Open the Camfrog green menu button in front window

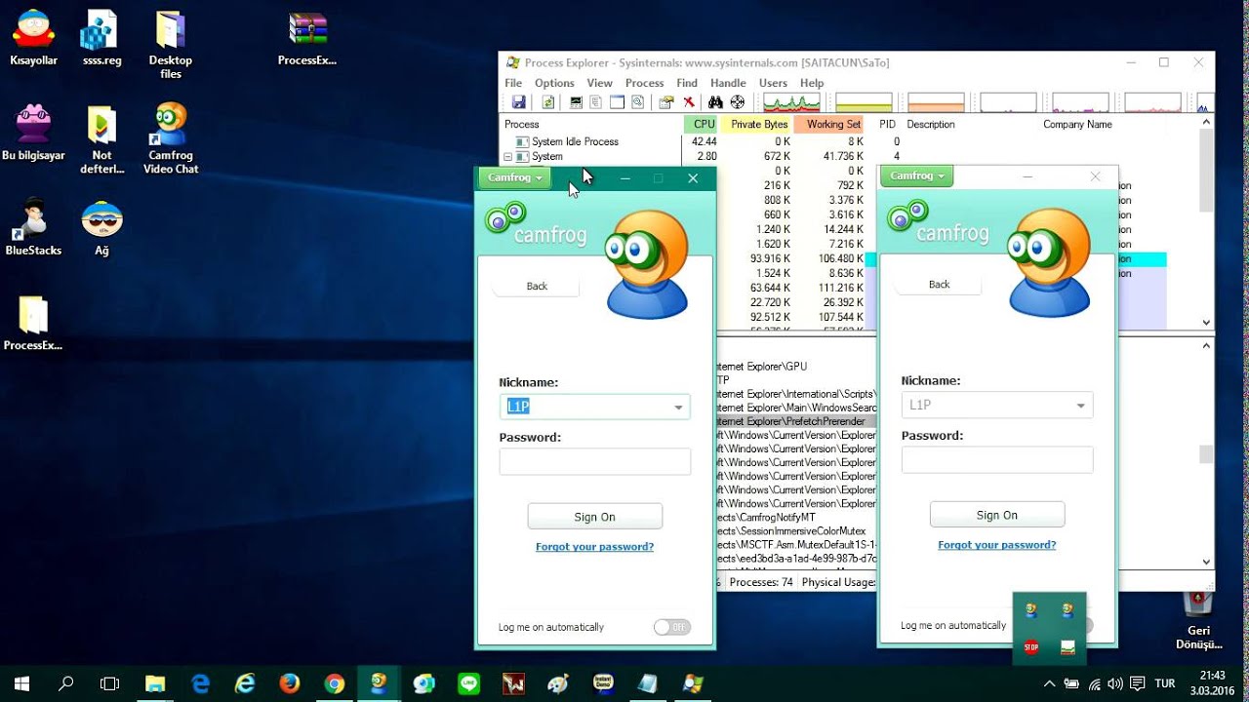tap(514, 177)
